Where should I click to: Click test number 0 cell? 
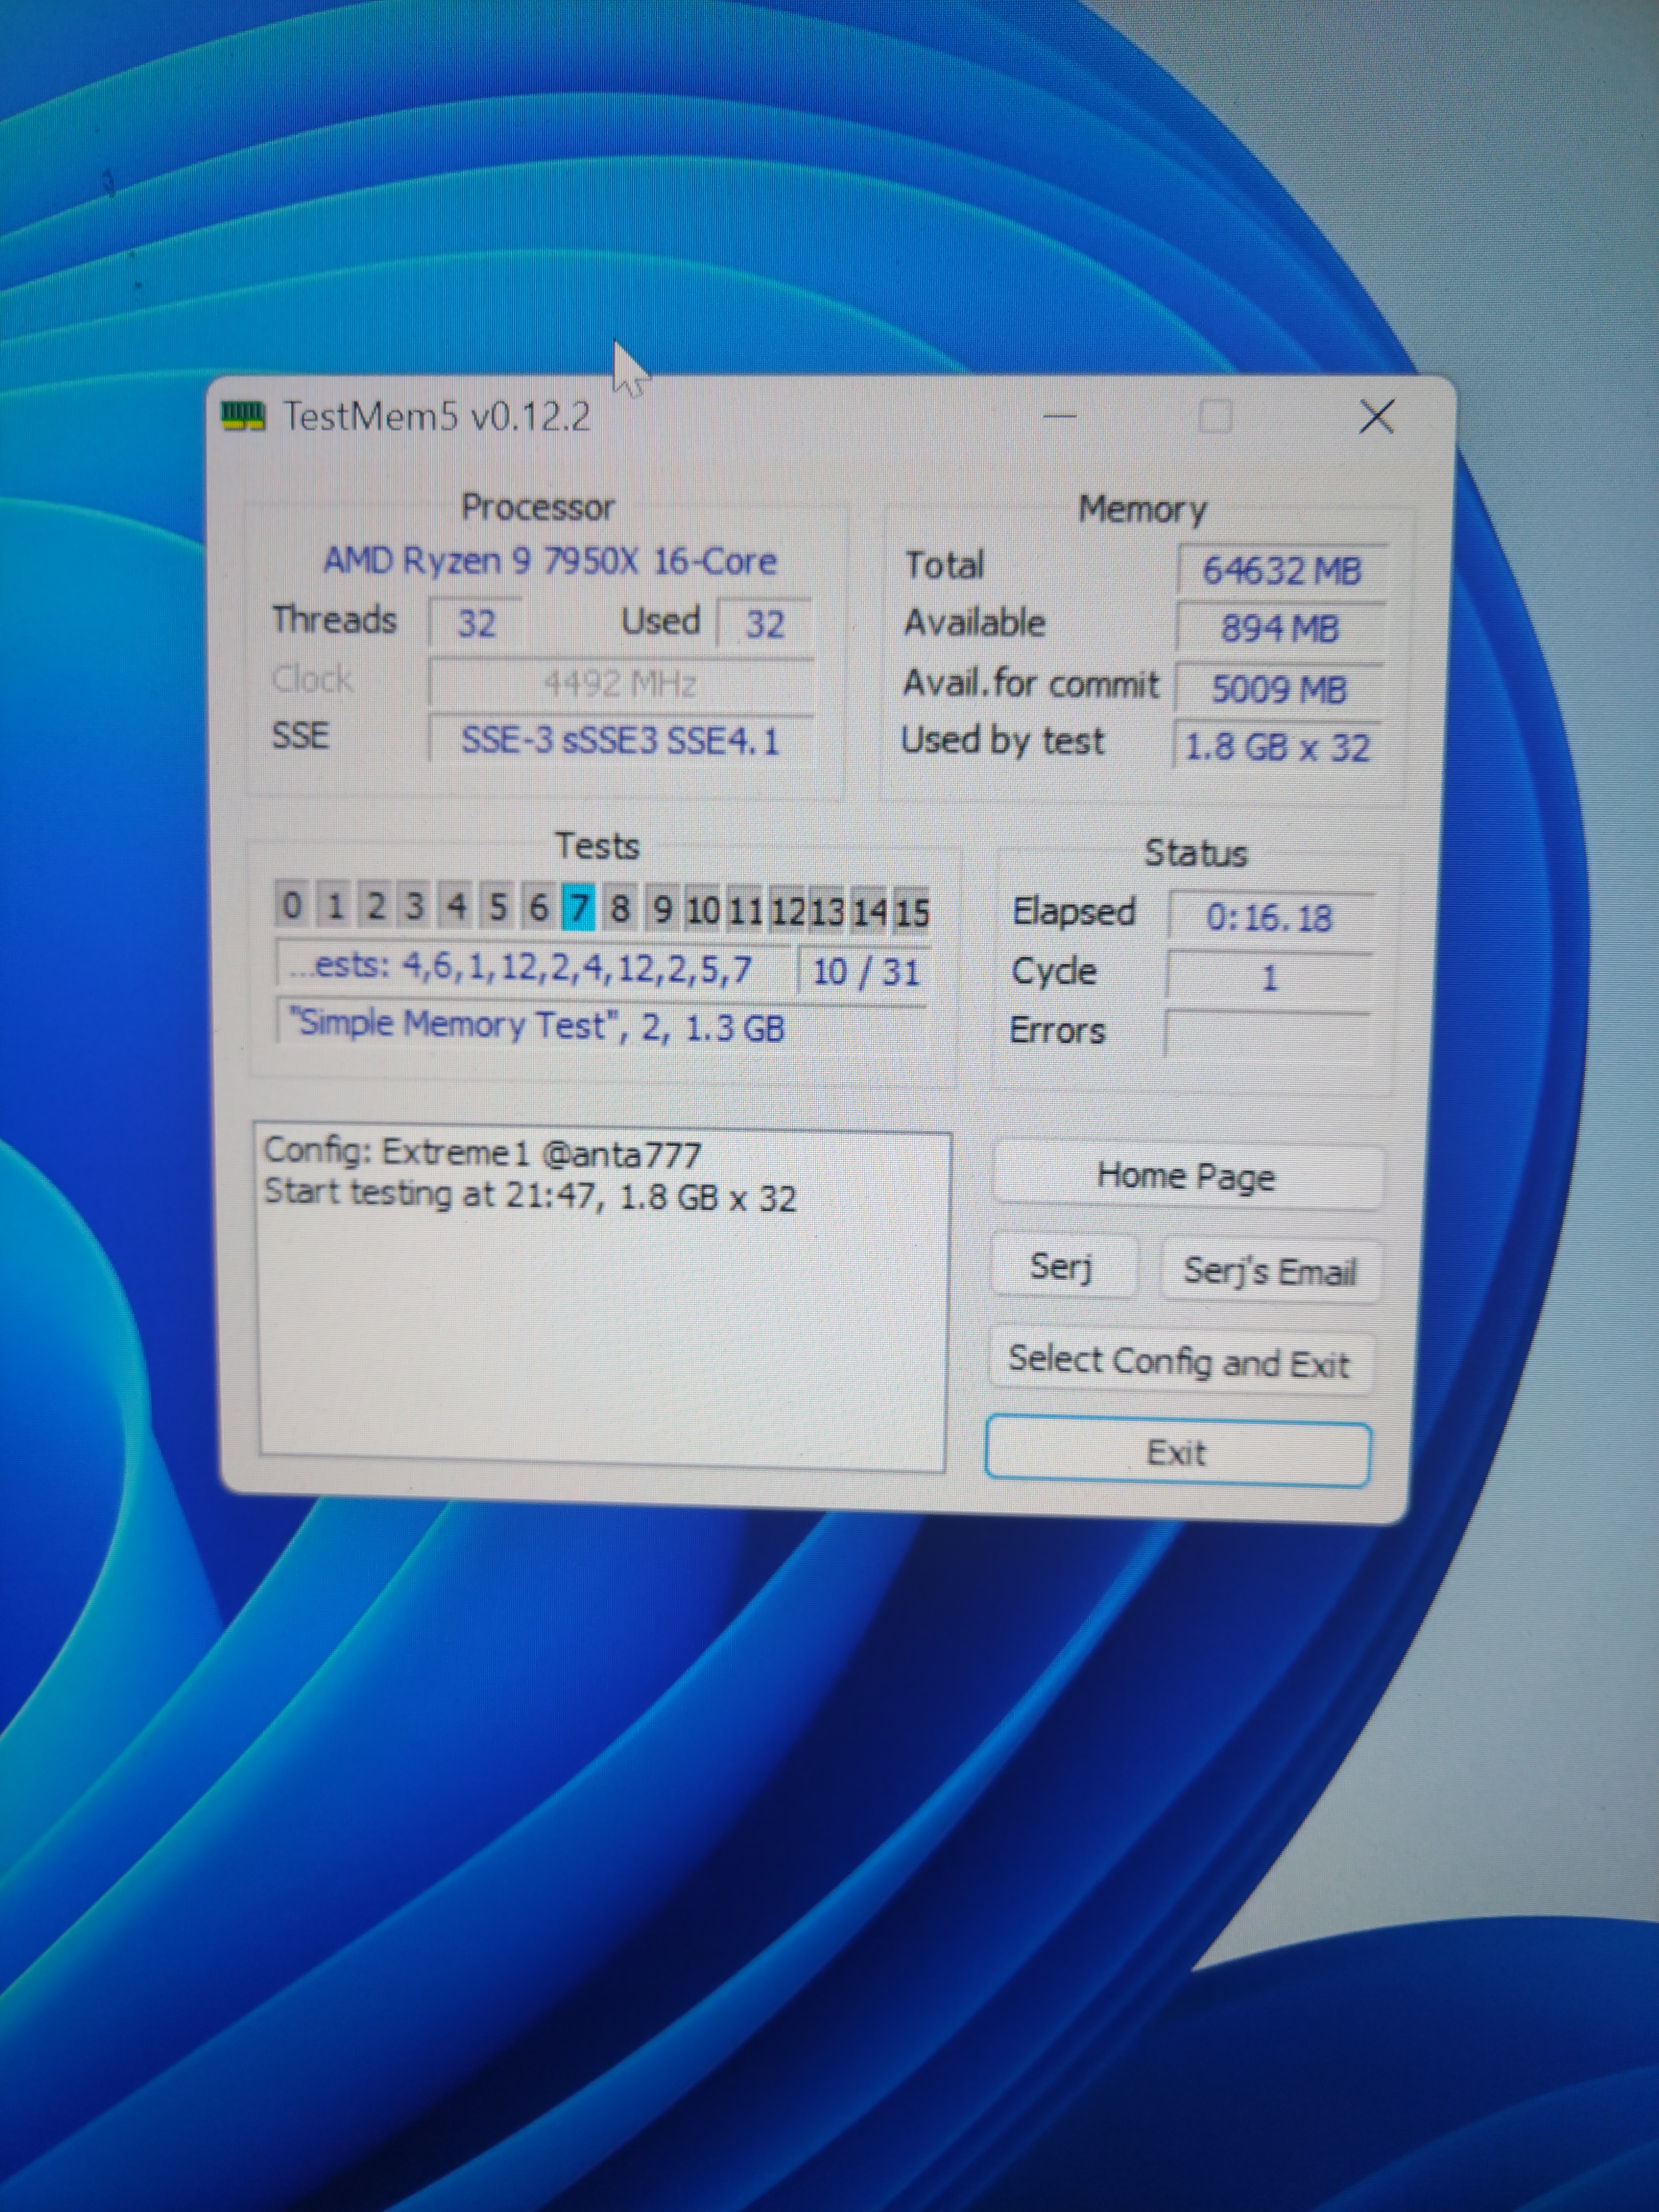(x=291, y=905)
